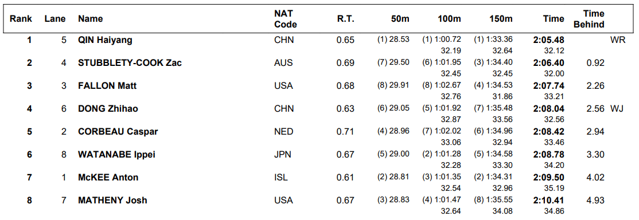Click the NAT Code column header
639x220 pixels.
pos(285,19)
